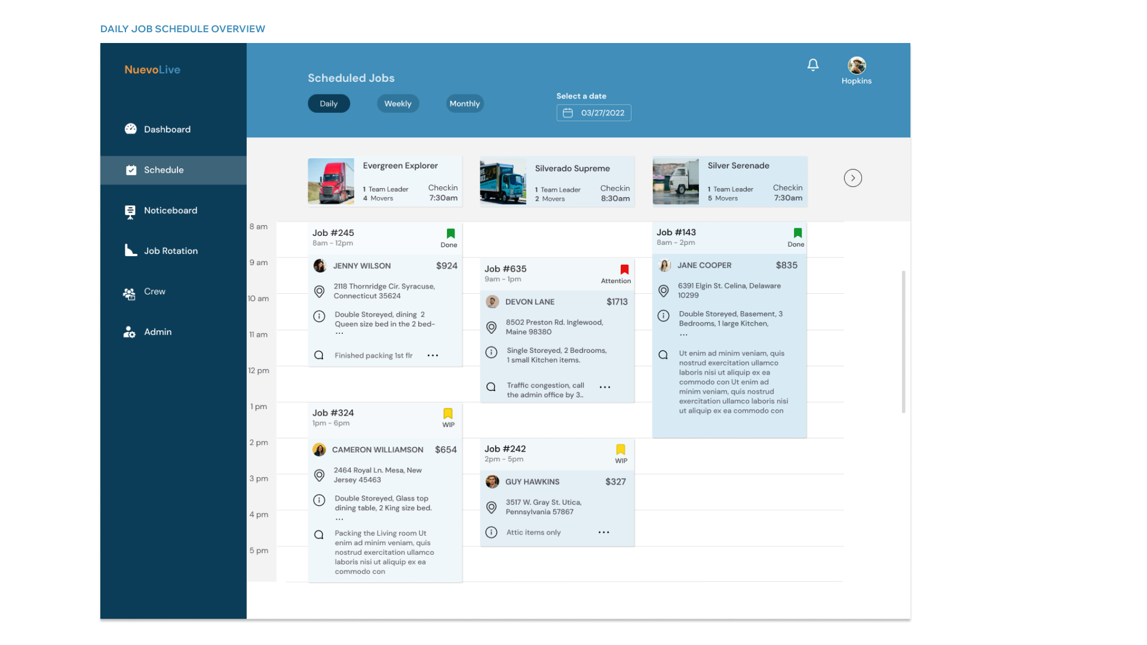1147x645 pixels.
Task: Open notifications via the bell icon
Action: coord(813,64)
